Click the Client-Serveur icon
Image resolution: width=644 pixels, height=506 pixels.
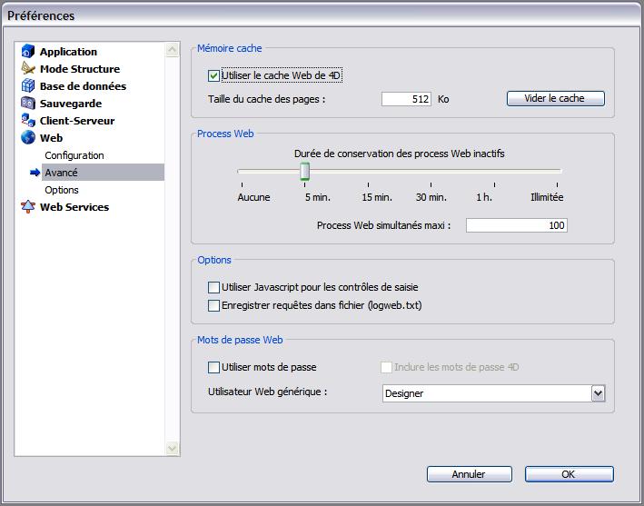[27, 121]
